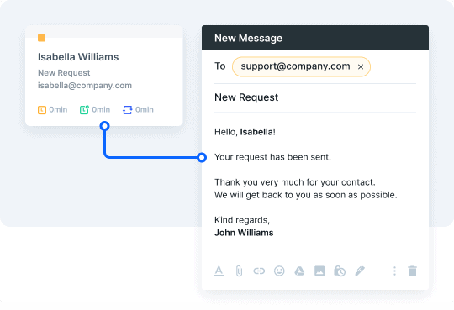Screen dimensions: 454x310
Task: Click isabella@company.com email address
Action: pos(85,86)
